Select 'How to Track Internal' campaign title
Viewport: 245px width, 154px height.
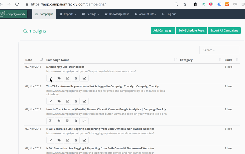[x=106, y=109]
